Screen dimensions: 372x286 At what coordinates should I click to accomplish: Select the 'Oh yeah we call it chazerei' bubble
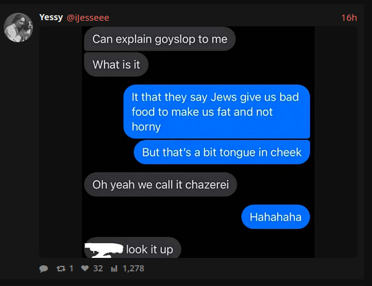coord(161,185)
